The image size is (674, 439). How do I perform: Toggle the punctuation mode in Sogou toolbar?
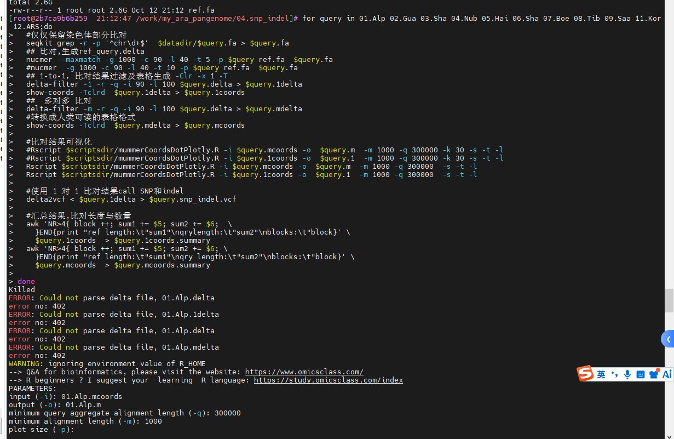[x=615, y=374]
